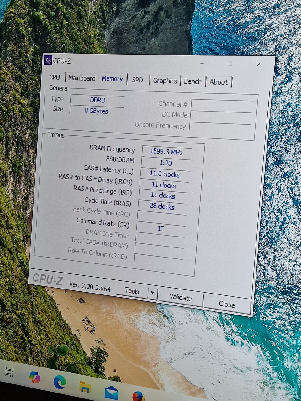Click the Type label in General
Screen dimensions: 301x401
57,99
